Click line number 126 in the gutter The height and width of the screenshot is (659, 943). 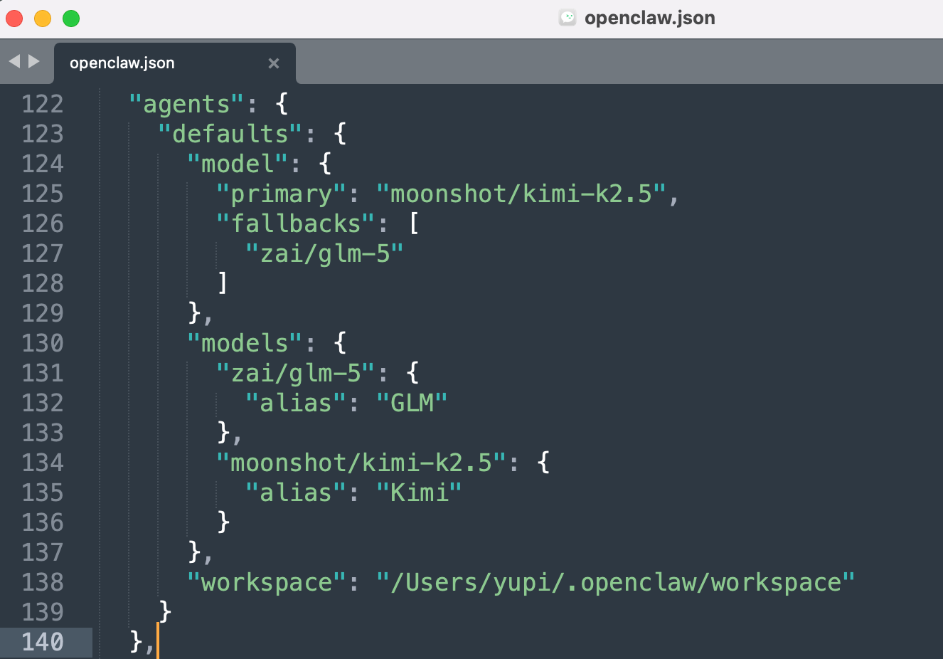point(43,223)
